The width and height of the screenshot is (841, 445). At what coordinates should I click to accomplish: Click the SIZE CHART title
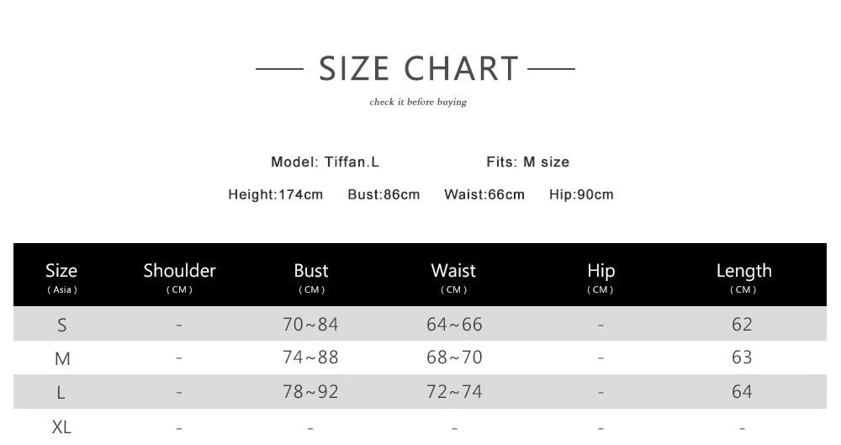pyautogui.click(x=418, y=68)
